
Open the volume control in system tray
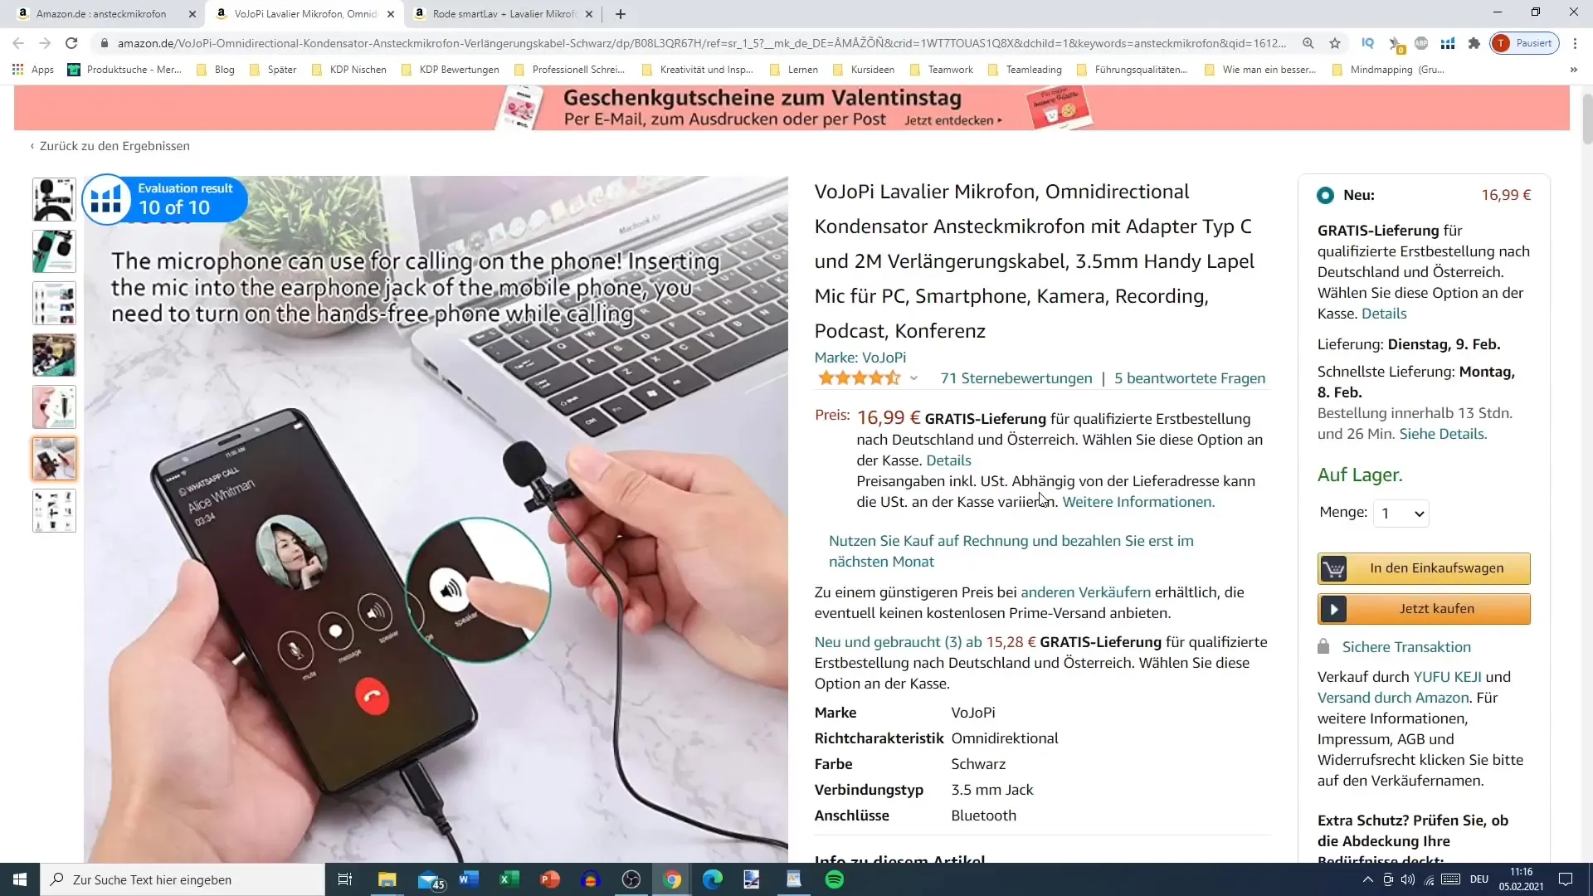tap(1408, 879)
